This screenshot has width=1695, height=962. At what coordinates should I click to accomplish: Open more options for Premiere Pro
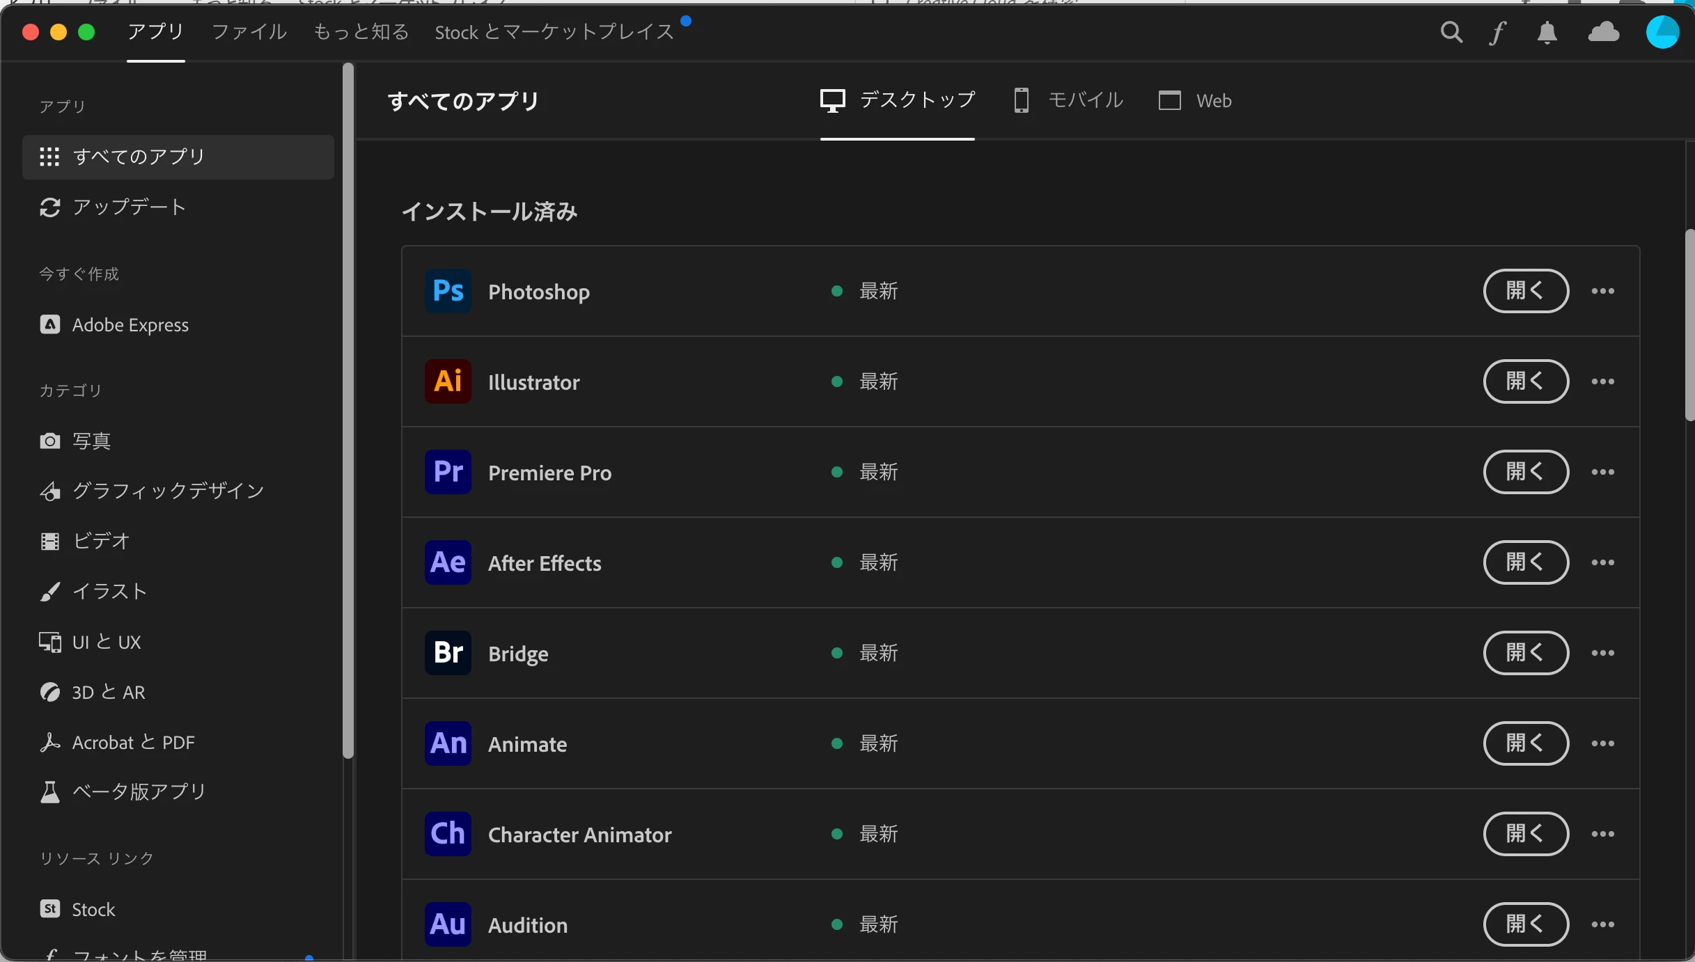[x=1602, y=472]
